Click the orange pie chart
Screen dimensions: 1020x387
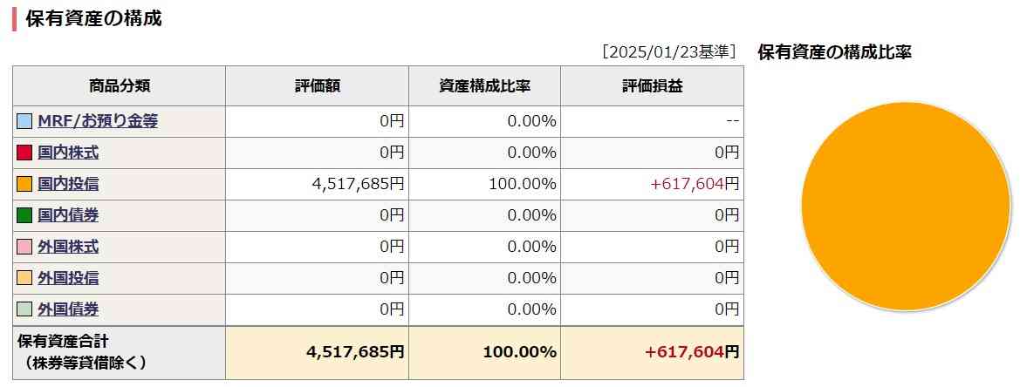[906, 206]
